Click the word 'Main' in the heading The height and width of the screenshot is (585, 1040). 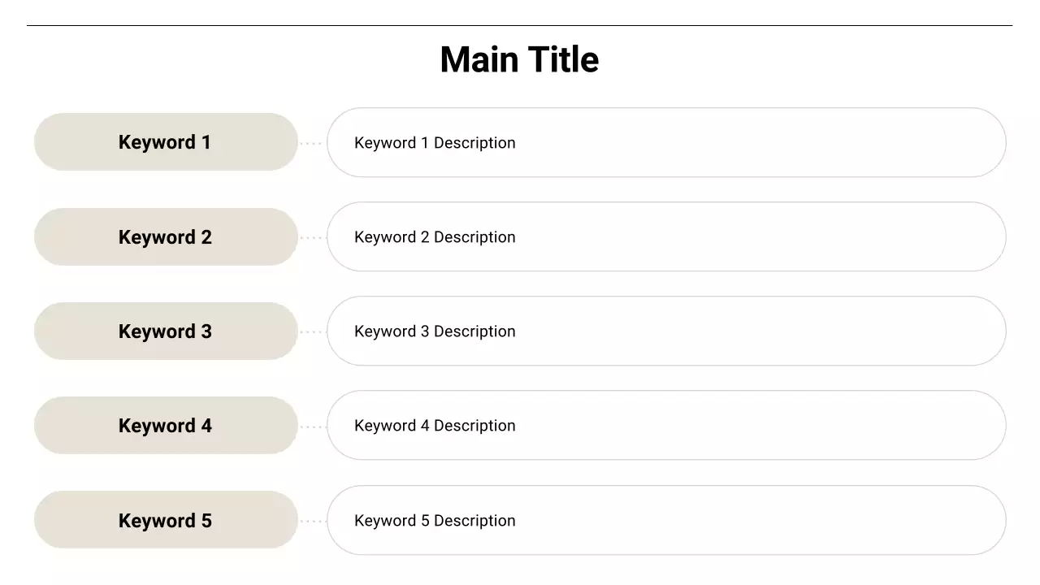pos(479,60)
